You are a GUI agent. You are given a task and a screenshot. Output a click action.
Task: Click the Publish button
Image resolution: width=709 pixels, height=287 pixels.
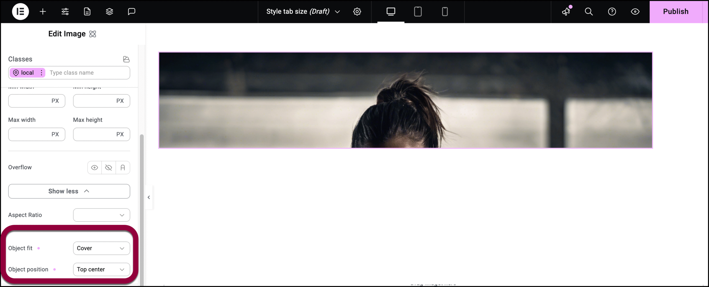coord(675,11)
